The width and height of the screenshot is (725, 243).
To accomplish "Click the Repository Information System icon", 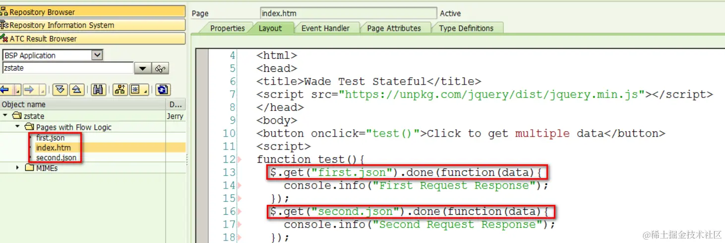I will pos(4,25).
